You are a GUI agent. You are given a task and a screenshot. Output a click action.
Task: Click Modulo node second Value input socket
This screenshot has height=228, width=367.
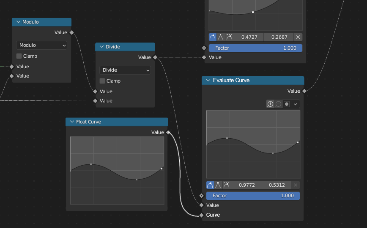(x=12, y=76)
